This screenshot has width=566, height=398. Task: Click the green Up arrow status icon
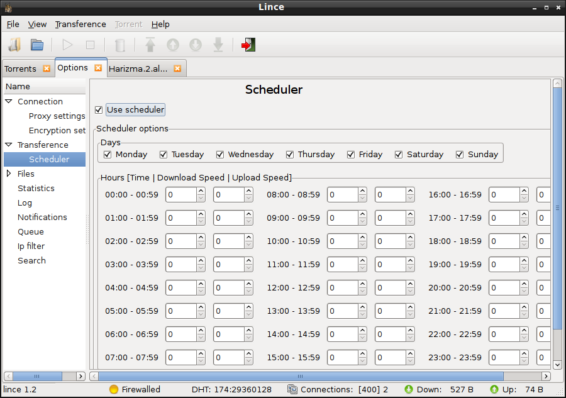(x=494, y=389)
